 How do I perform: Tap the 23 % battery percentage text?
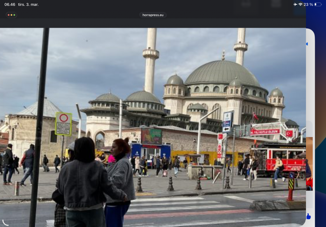point(308,4)
